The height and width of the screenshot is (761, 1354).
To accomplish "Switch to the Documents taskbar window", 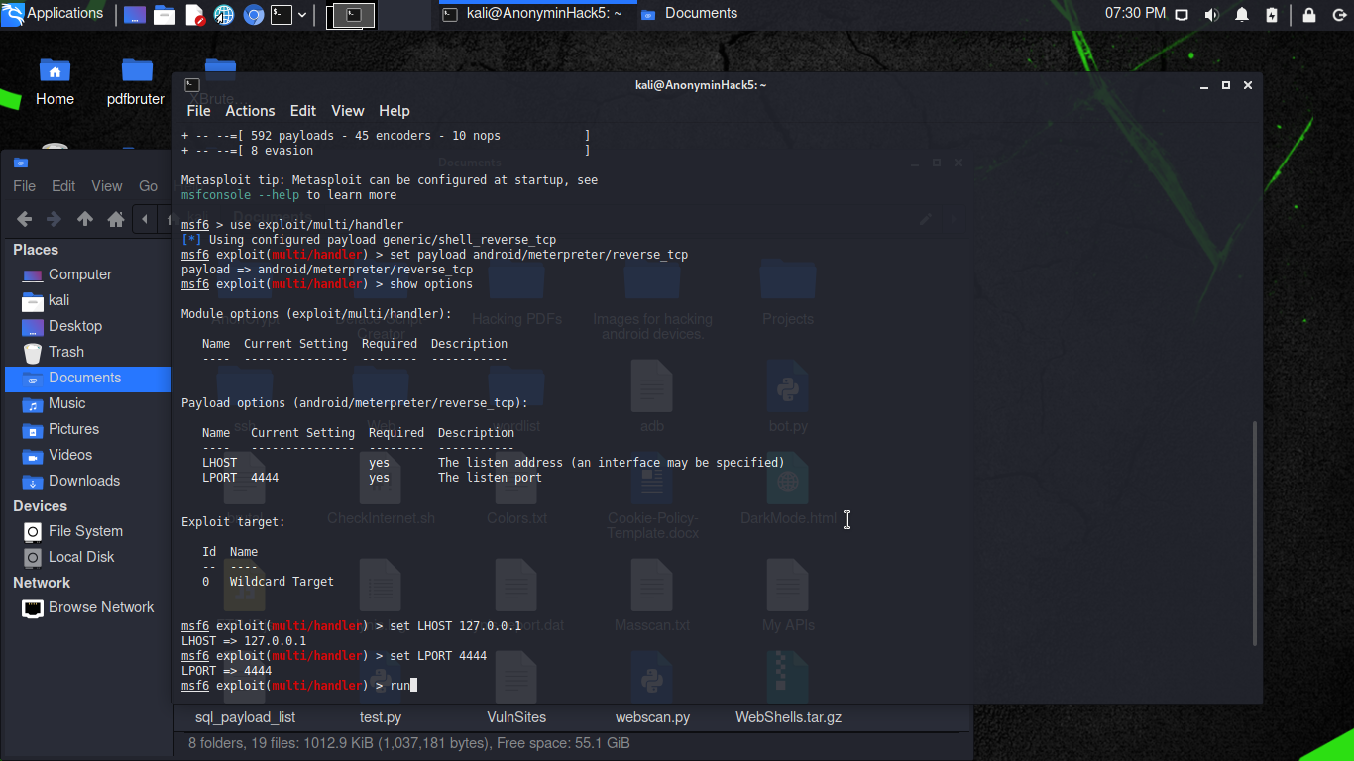I will [x=690, y=14].
